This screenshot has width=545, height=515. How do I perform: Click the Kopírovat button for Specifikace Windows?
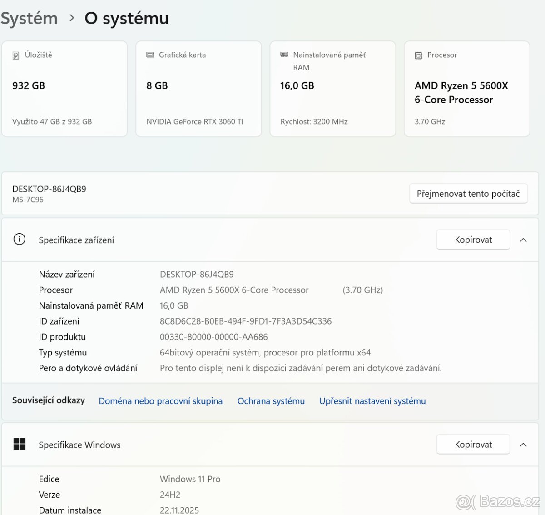pyautogui.click(x=473, y=444)
